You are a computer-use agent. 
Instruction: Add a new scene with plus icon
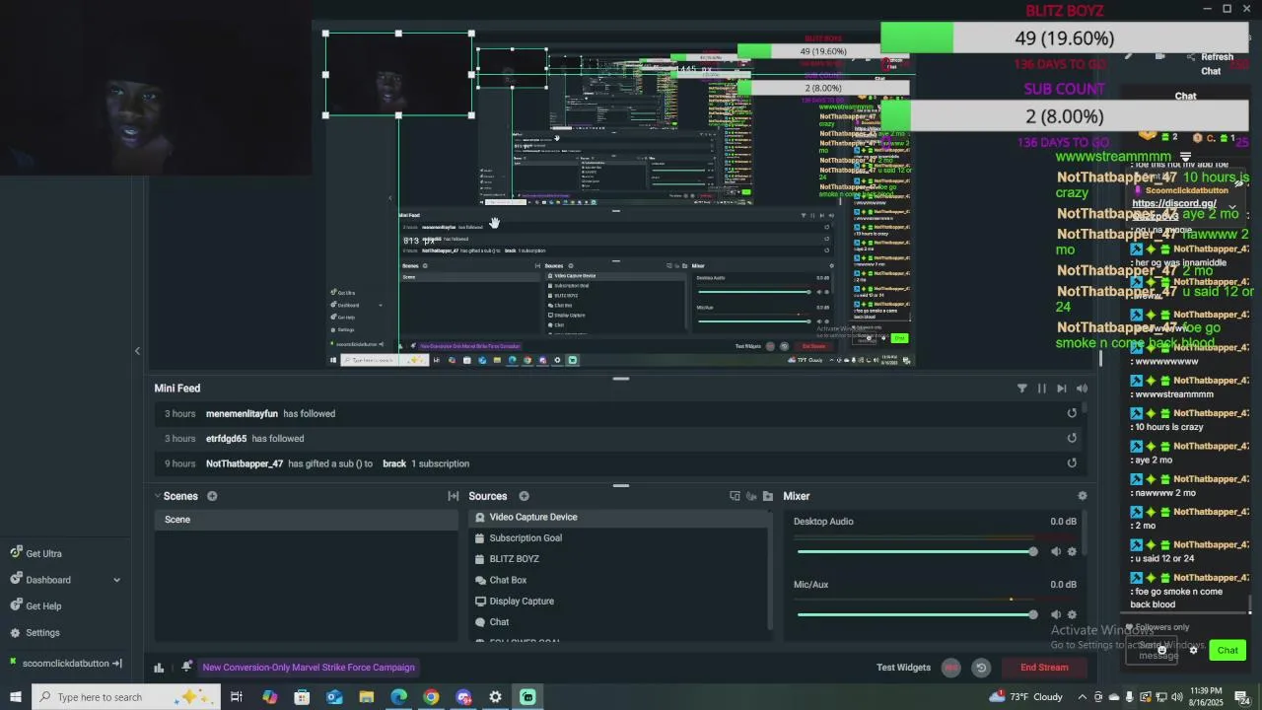pyautogui.click(x=212, y=496)
